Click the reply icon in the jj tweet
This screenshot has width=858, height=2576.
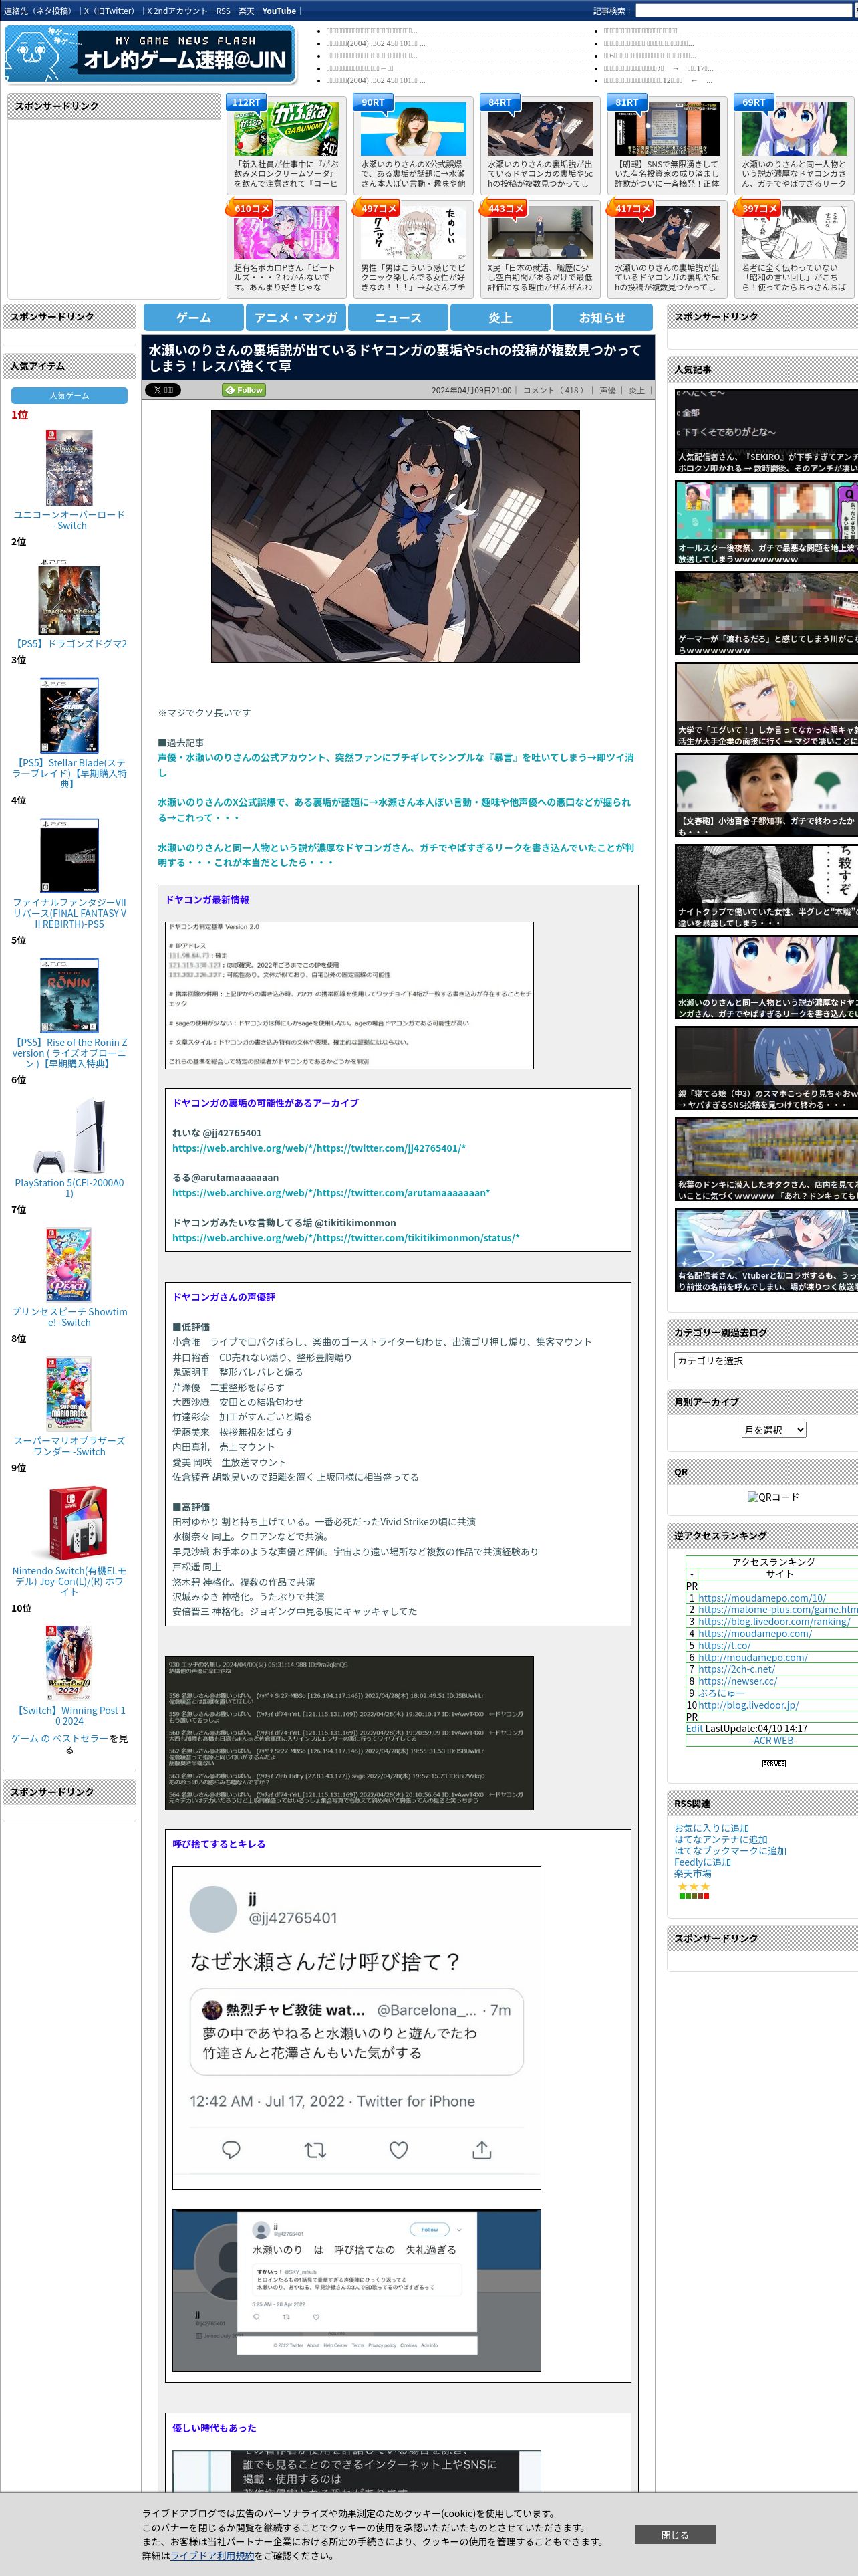pyautogui.click(x=231, y=2150)
